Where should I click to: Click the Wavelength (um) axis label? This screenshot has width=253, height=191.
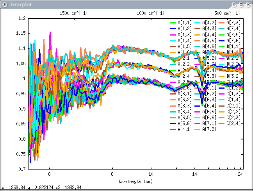(135, 182)
